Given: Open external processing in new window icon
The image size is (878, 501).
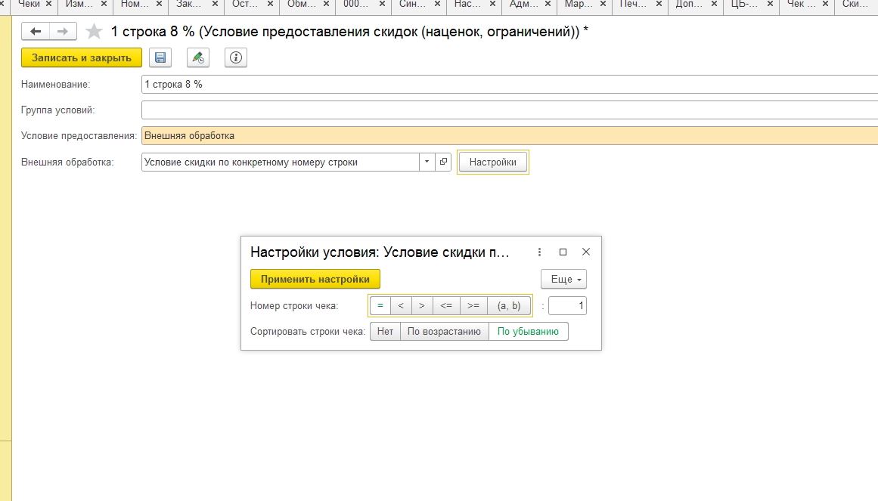Looking at the screenshot, I should 443,162.
